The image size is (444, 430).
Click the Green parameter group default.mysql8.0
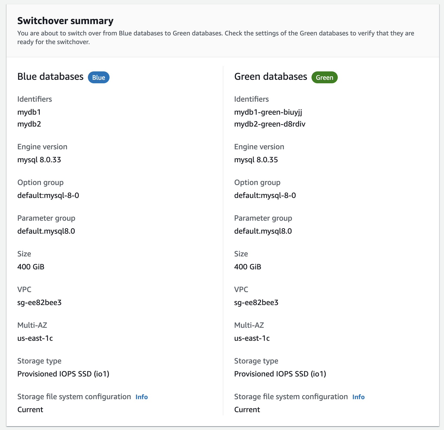(x=263, y=231)
